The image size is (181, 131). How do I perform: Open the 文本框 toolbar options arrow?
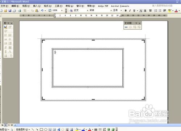pos(136,23)
